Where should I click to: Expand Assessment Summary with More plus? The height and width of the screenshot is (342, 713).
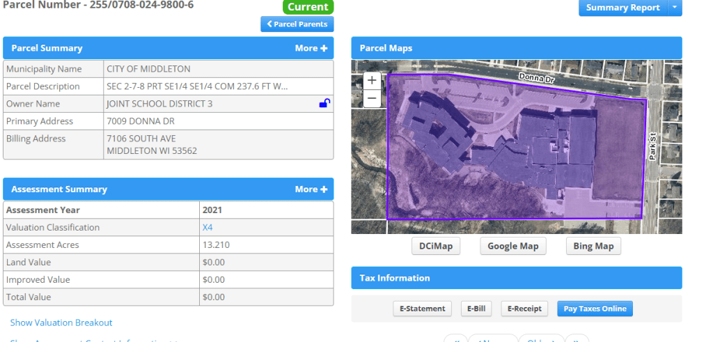(311, 189)
